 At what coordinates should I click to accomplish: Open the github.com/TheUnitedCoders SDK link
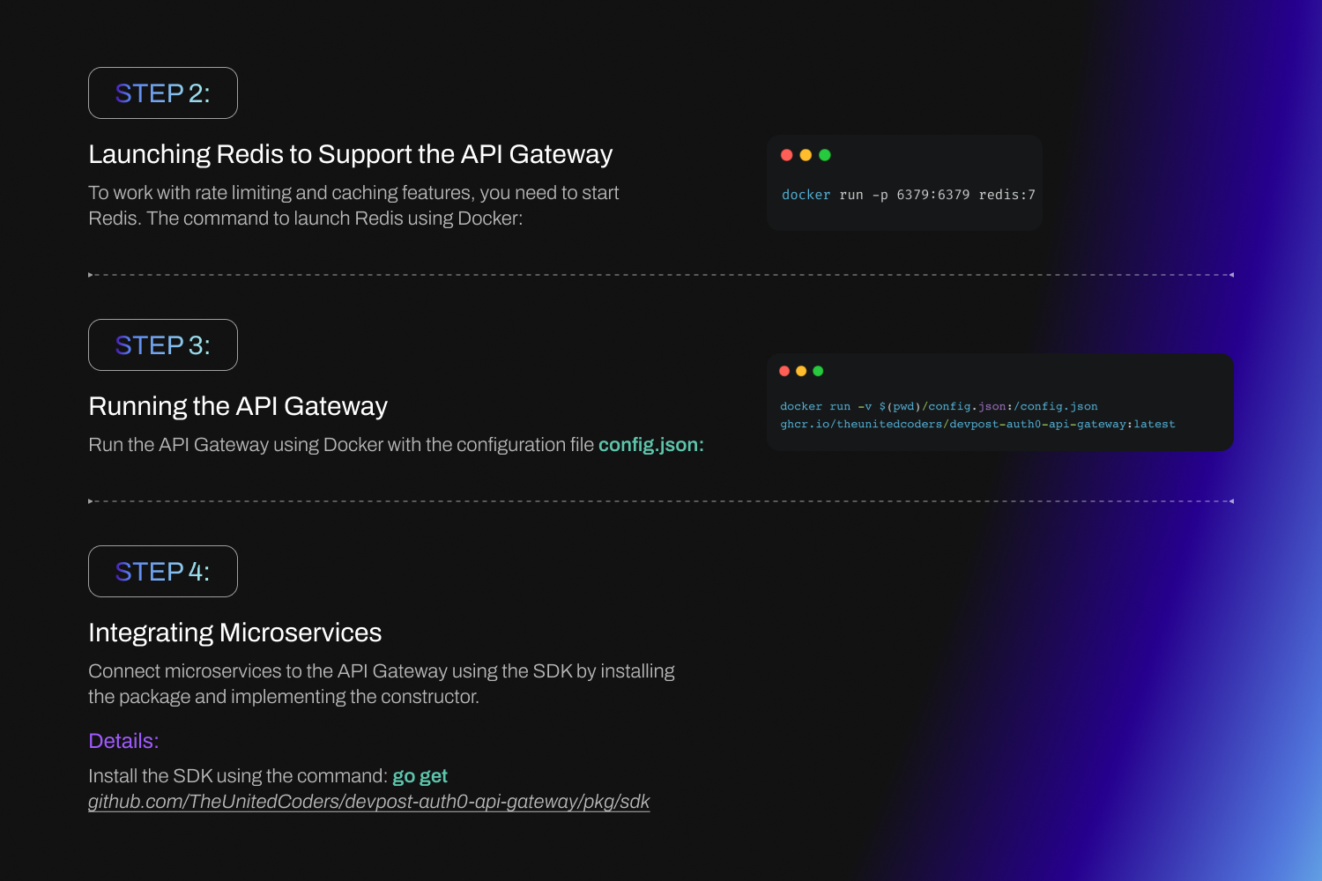[368, 802]
